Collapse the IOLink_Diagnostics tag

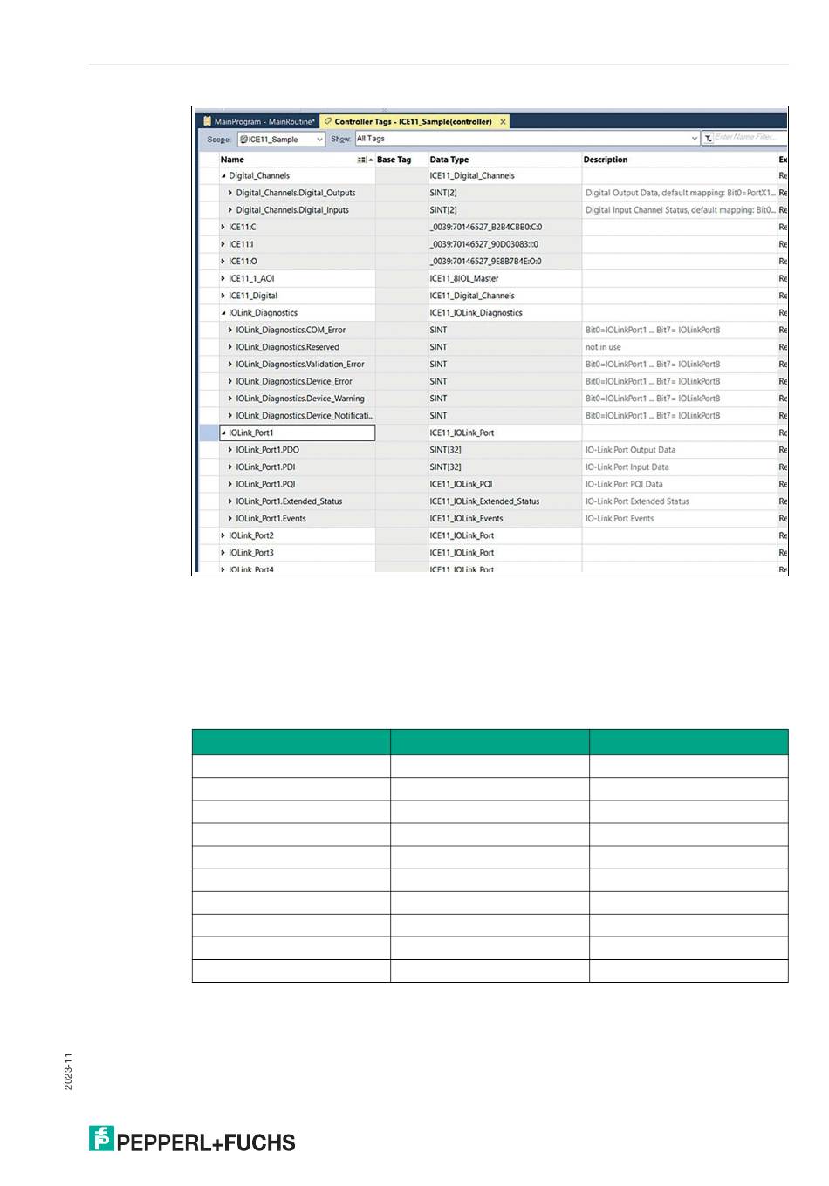[223, 313]
